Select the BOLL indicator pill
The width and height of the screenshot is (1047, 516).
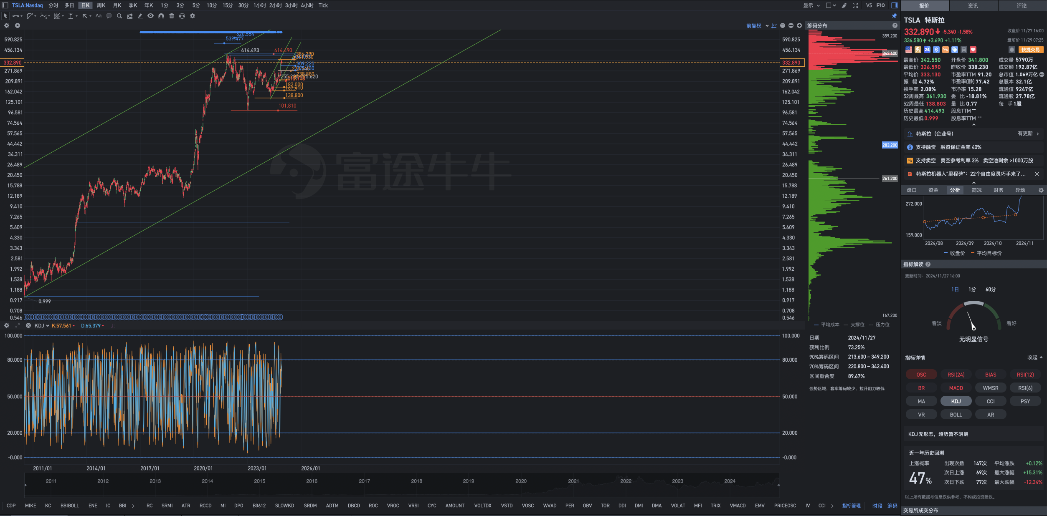pyautogui.click(x=956, y=415)
